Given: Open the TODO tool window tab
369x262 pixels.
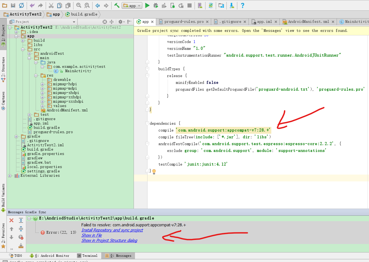Looking at the screenshot, I should tap(16, 256).
